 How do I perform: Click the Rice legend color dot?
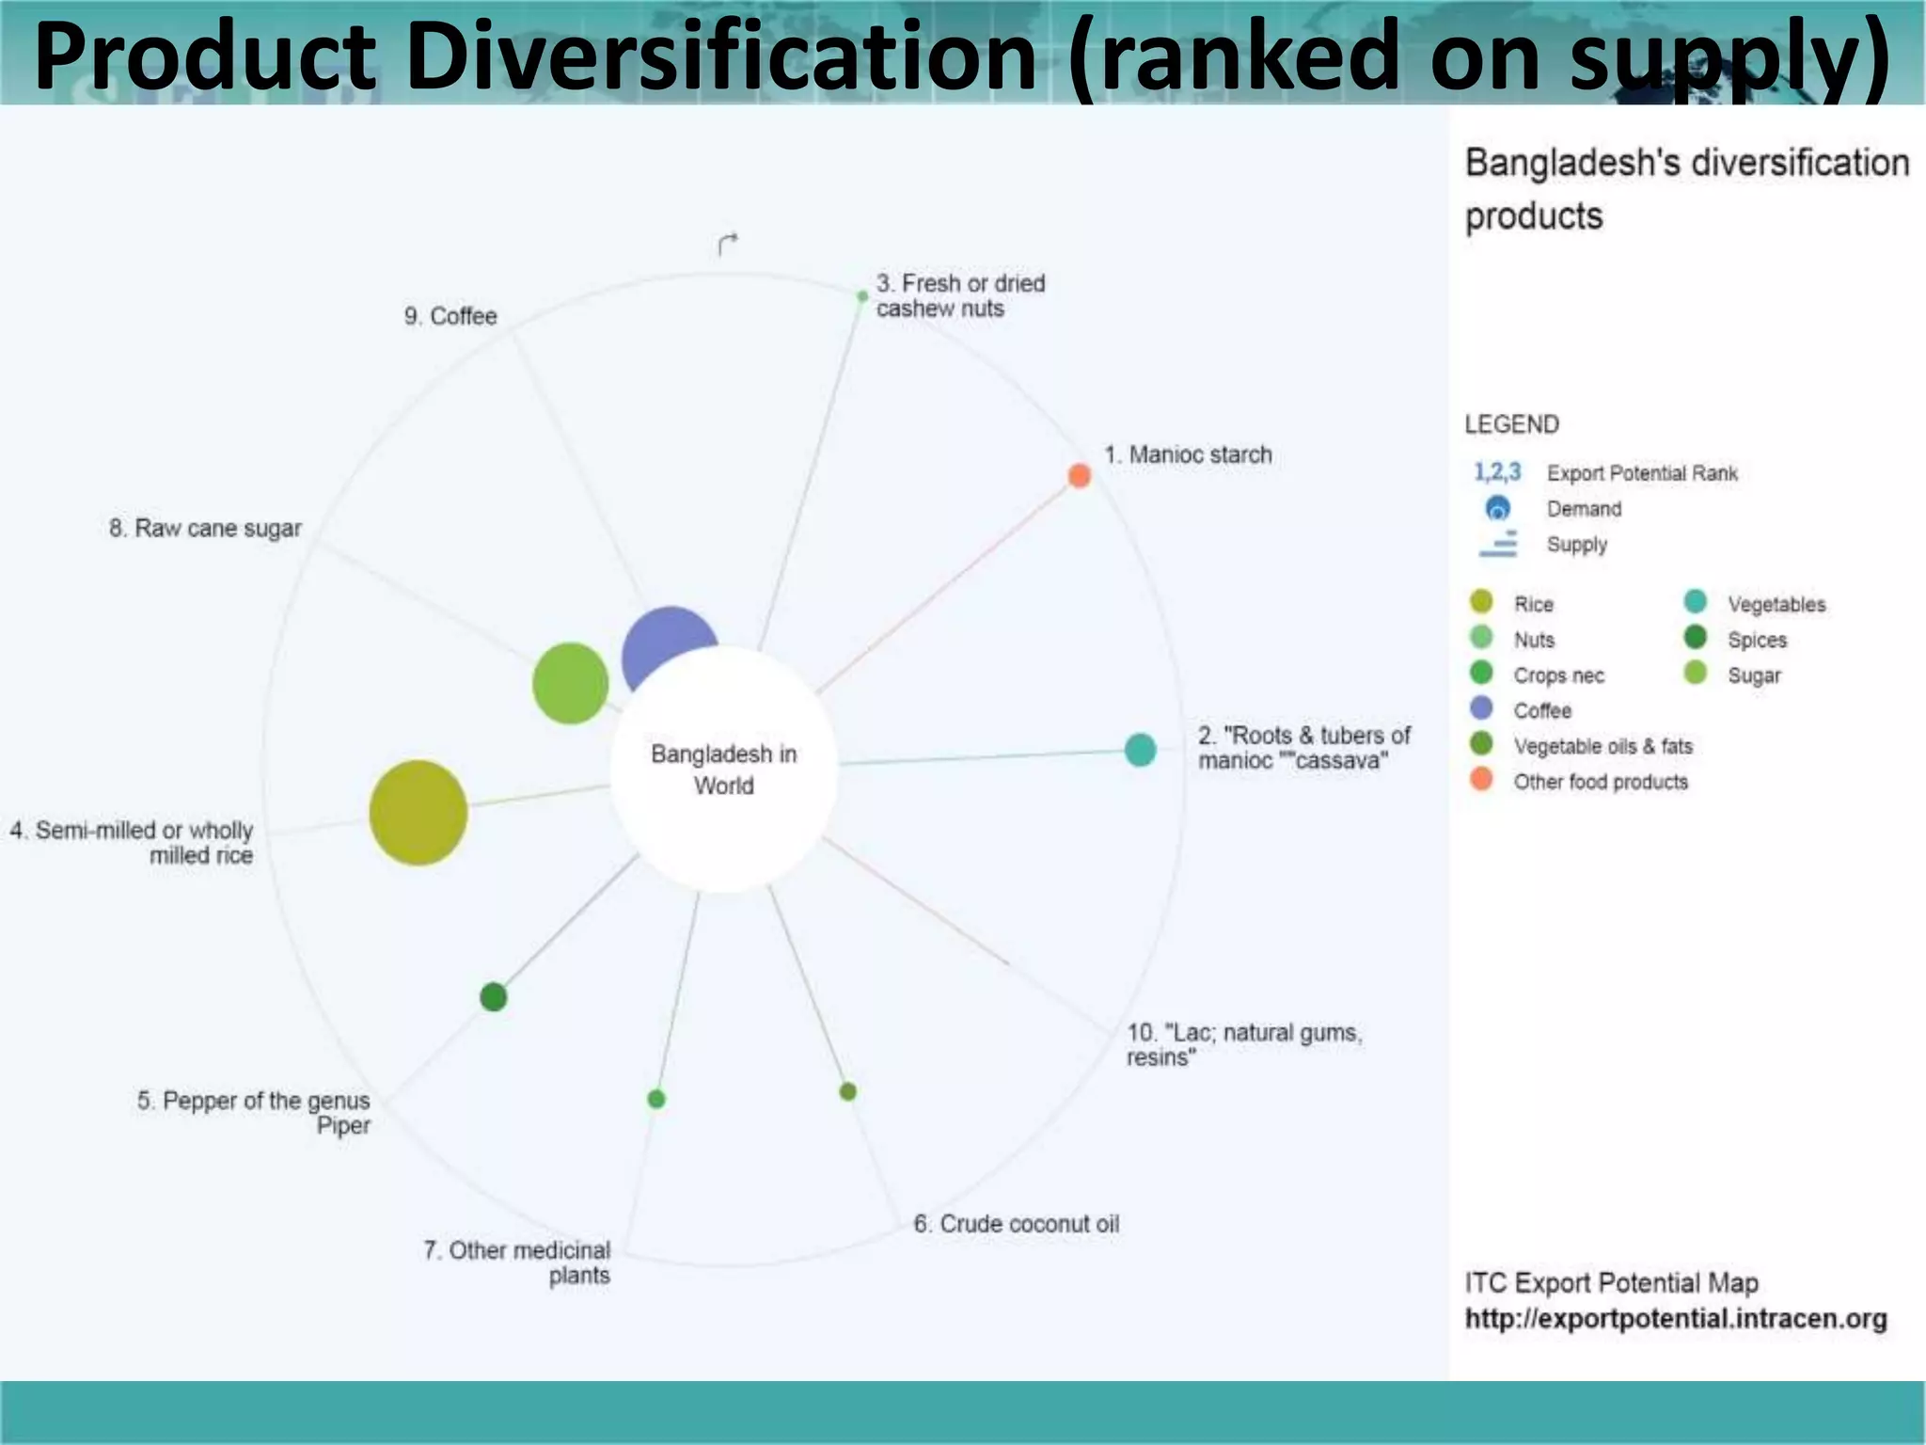coord(1481,602)
